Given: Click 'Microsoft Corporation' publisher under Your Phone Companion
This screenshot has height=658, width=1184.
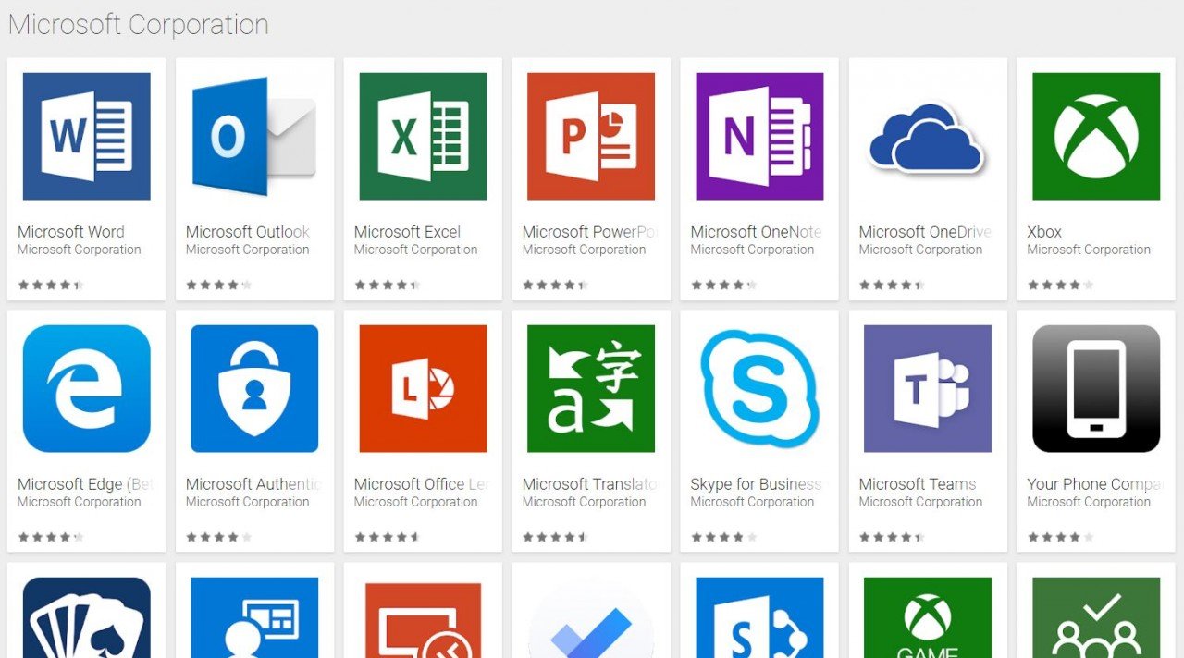Looking at the screenshot, I should pyautogui.click(x=1090, y=502).
